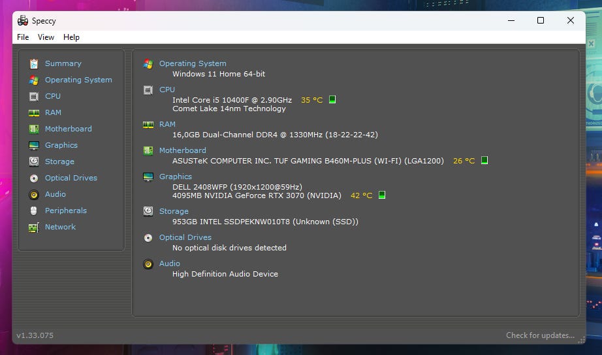
Task: Click Audio heading link in summary
Action: click(x=170, y=263)
